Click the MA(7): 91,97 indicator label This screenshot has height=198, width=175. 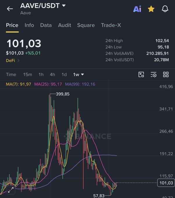[19, 84]
